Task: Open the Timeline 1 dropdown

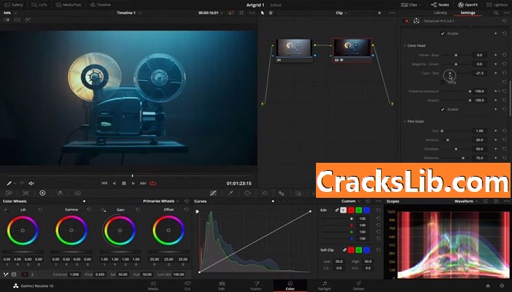Action: [x=129, y=12]
